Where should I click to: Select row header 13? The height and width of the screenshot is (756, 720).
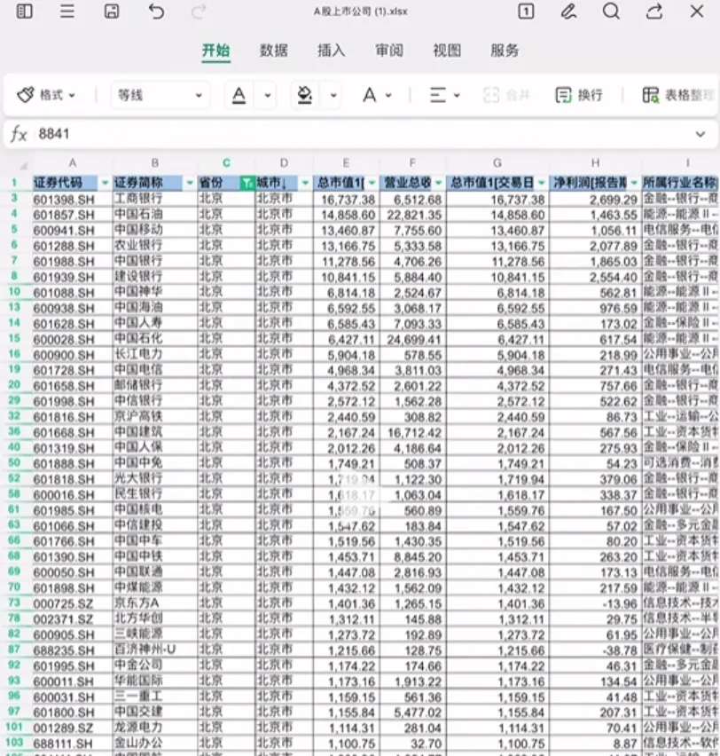point(14,307)
